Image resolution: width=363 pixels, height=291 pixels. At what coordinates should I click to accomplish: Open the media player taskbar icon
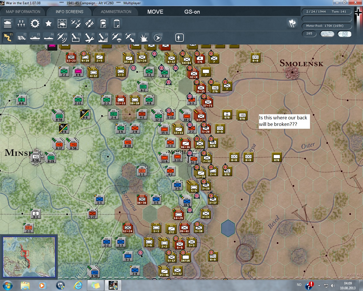click(x=43, y=285)
